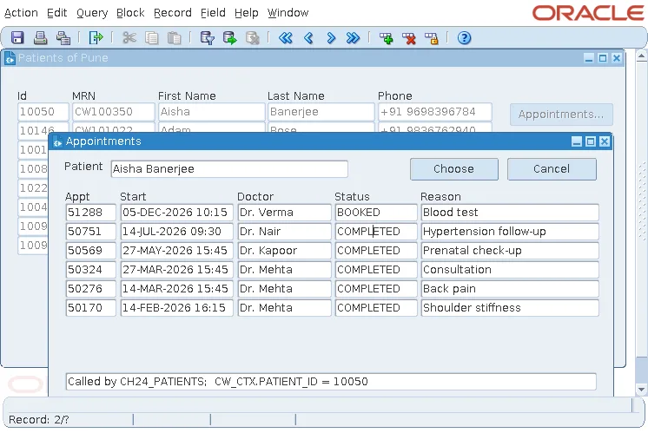Click the Back pain reason field
648x433 pixels.
point(510,289)
